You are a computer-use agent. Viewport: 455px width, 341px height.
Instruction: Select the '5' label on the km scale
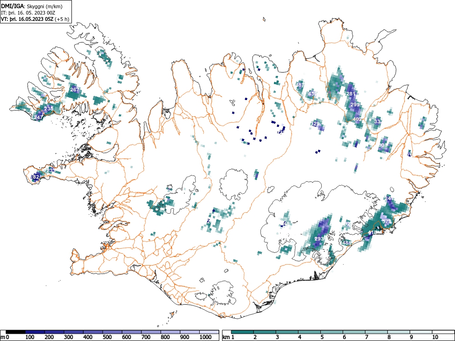click(x=322, y=337)
